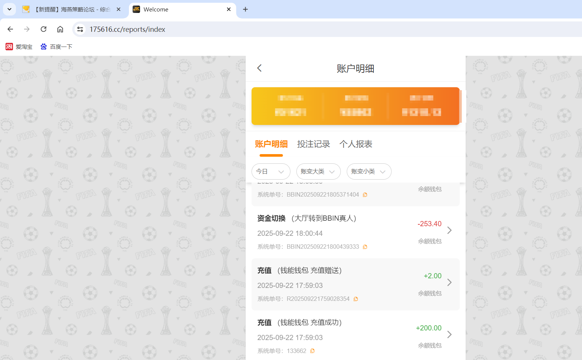
Task: Reload the current page
Action: click(x=43, y=29)
